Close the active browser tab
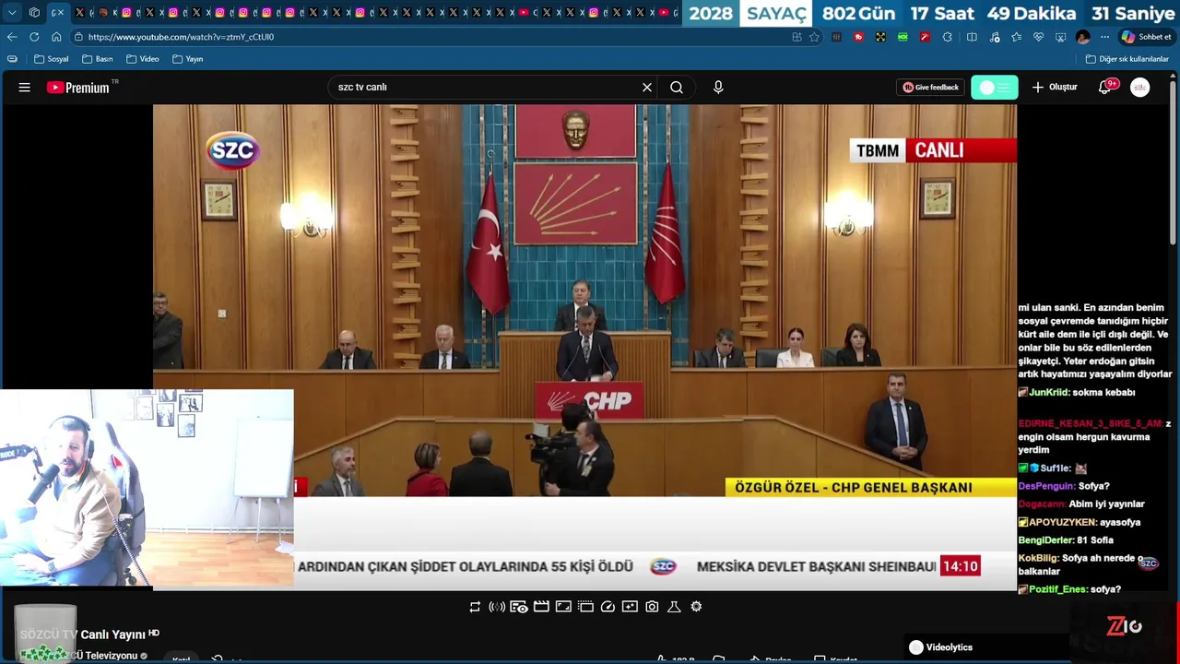1180x664 pixels. point(61,13)
